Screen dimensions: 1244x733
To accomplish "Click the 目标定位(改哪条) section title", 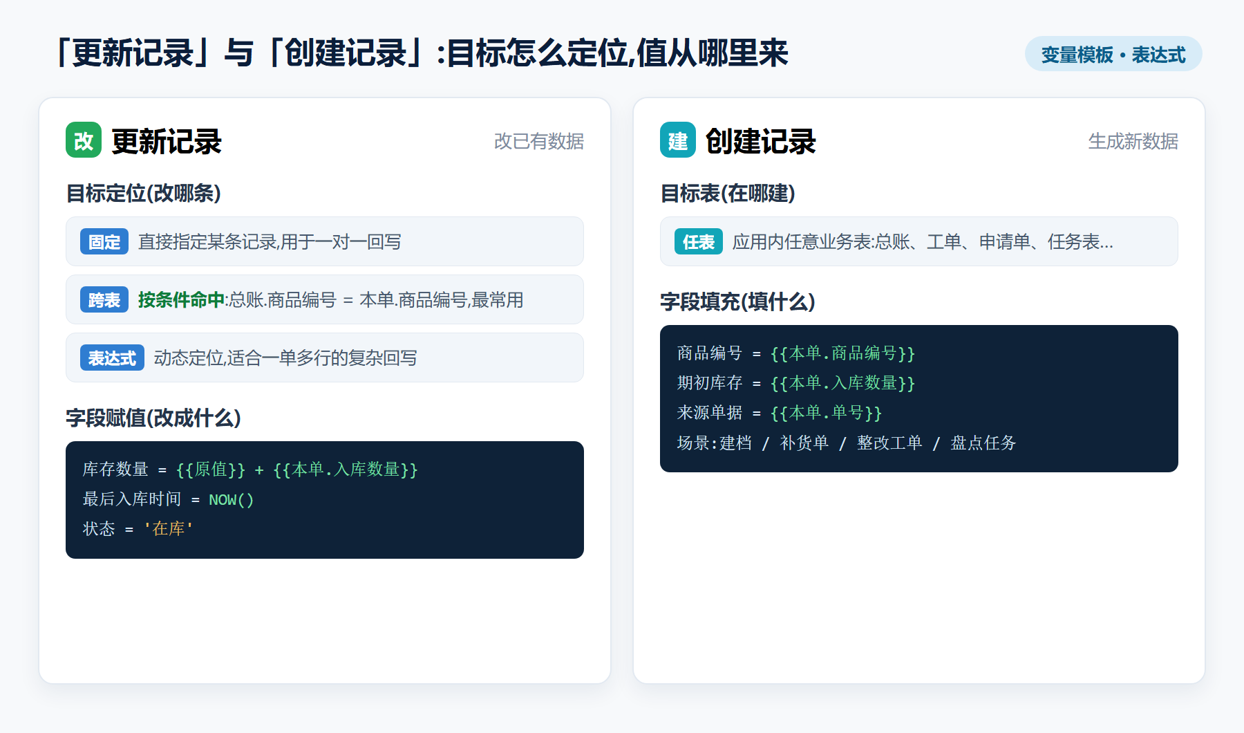I will (144, 193).
